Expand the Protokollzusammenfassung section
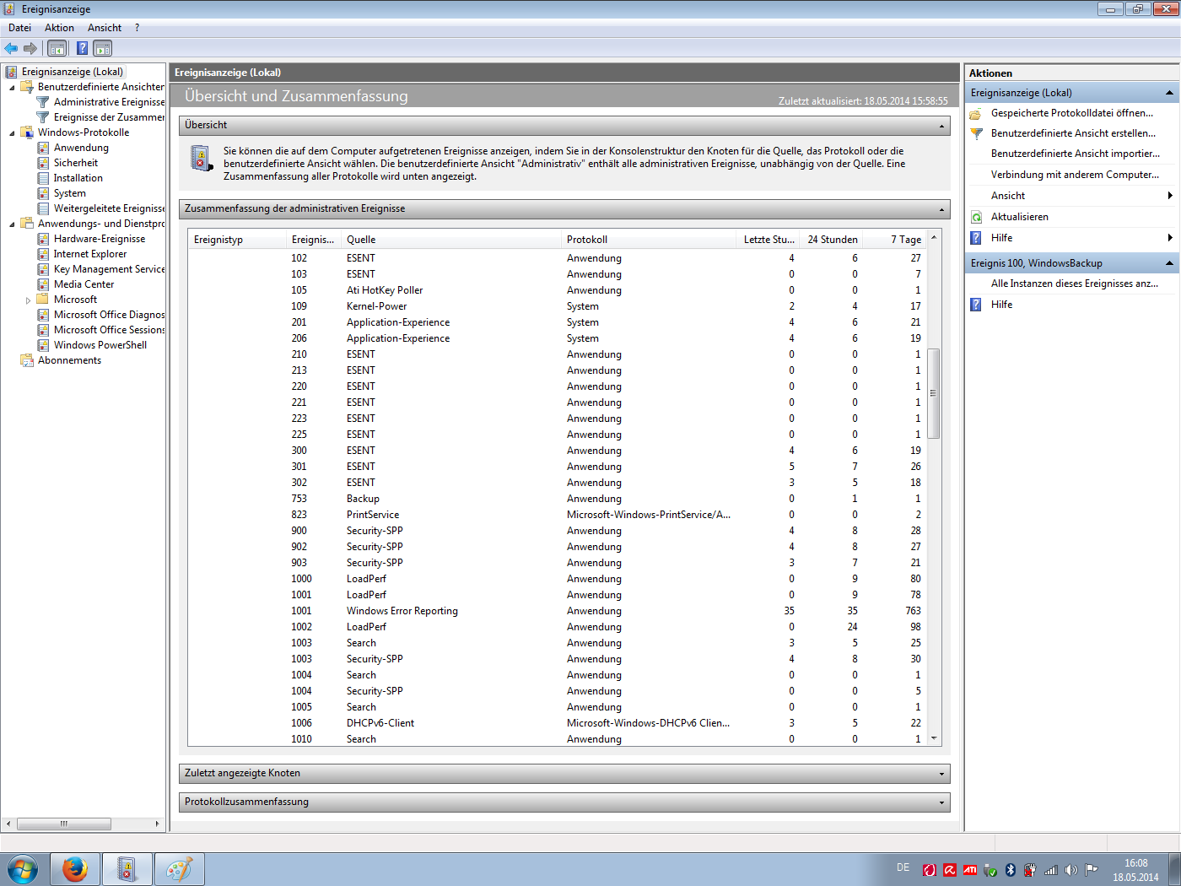The height and width of the screenshot is (886, 1181). (941, 802)
